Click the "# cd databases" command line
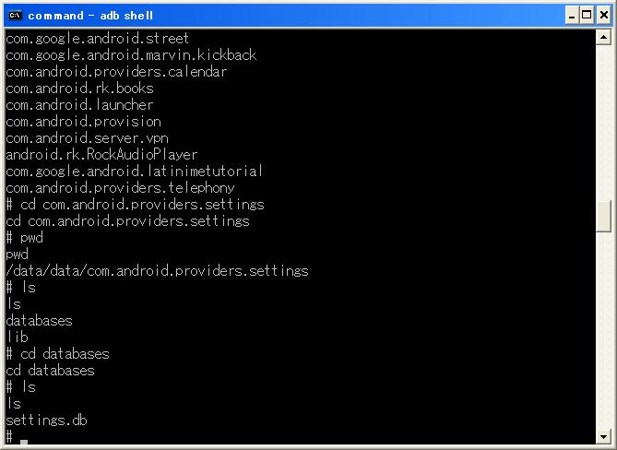Screen dimensions: 617x450 57,354
